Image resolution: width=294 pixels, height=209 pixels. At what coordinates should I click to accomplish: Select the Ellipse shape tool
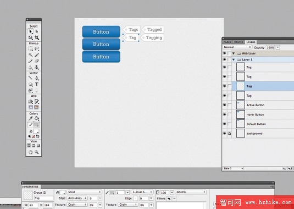31,85
